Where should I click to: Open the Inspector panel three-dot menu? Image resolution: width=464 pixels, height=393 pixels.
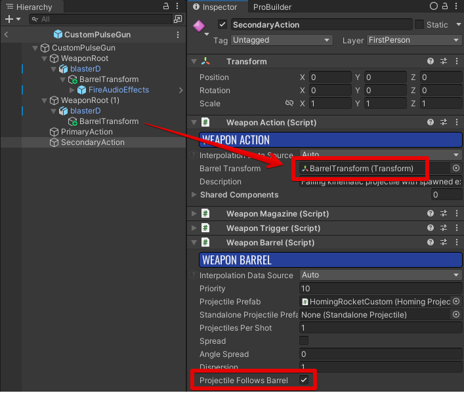(x=456, y=6)
